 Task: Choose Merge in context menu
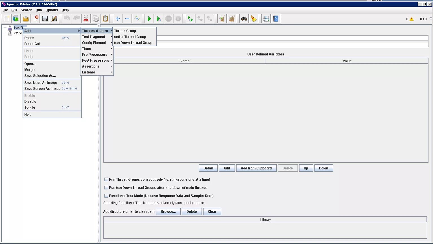coord(52,70)
